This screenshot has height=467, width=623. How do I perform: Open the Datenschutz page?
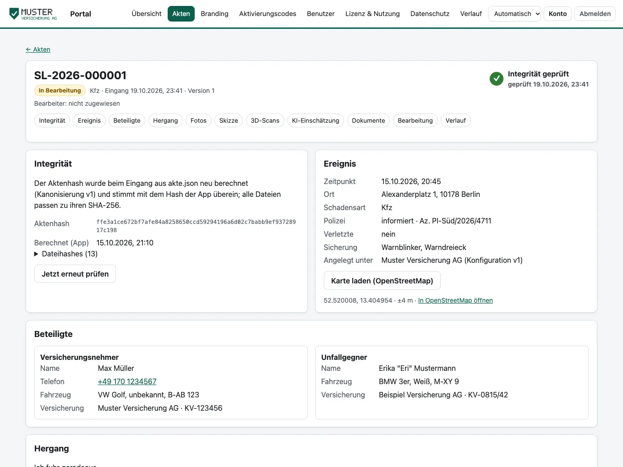click(430, 14)
